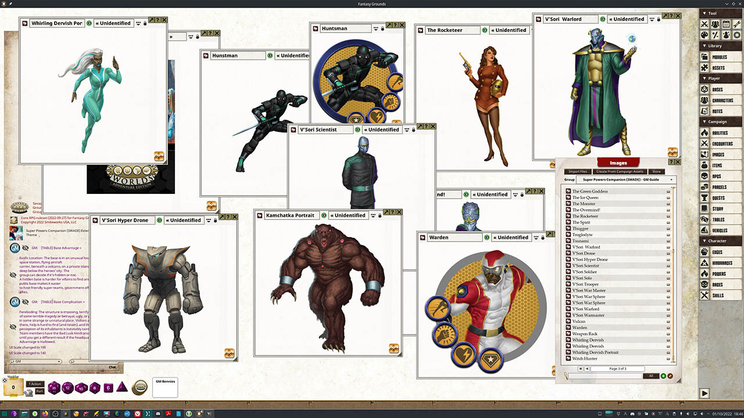Screen dimensions: 744x418
Task: Select the red Images panel header tab
Action: (618, 162)
